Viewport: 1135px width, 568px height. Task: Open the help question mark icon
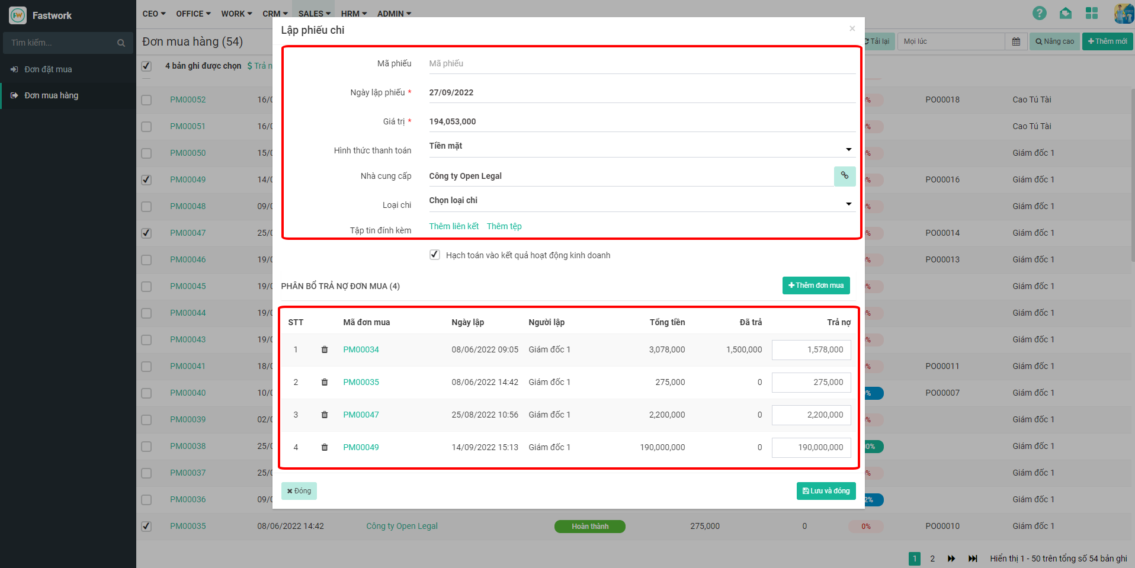coord(1039,13)
